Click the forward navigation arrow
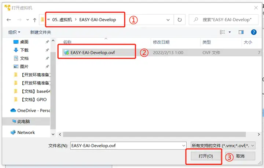264x168 pixels. coord(19,20)
